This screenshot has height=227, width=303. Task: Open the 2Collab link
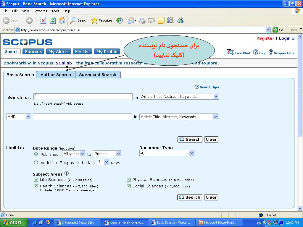64,63
